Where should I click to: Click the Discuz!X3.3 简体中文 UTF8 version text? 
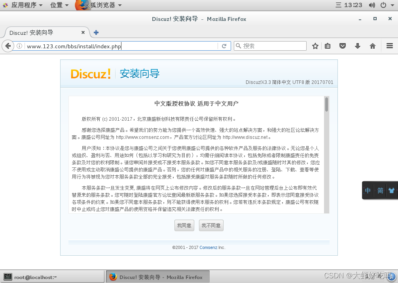point(289,82)
